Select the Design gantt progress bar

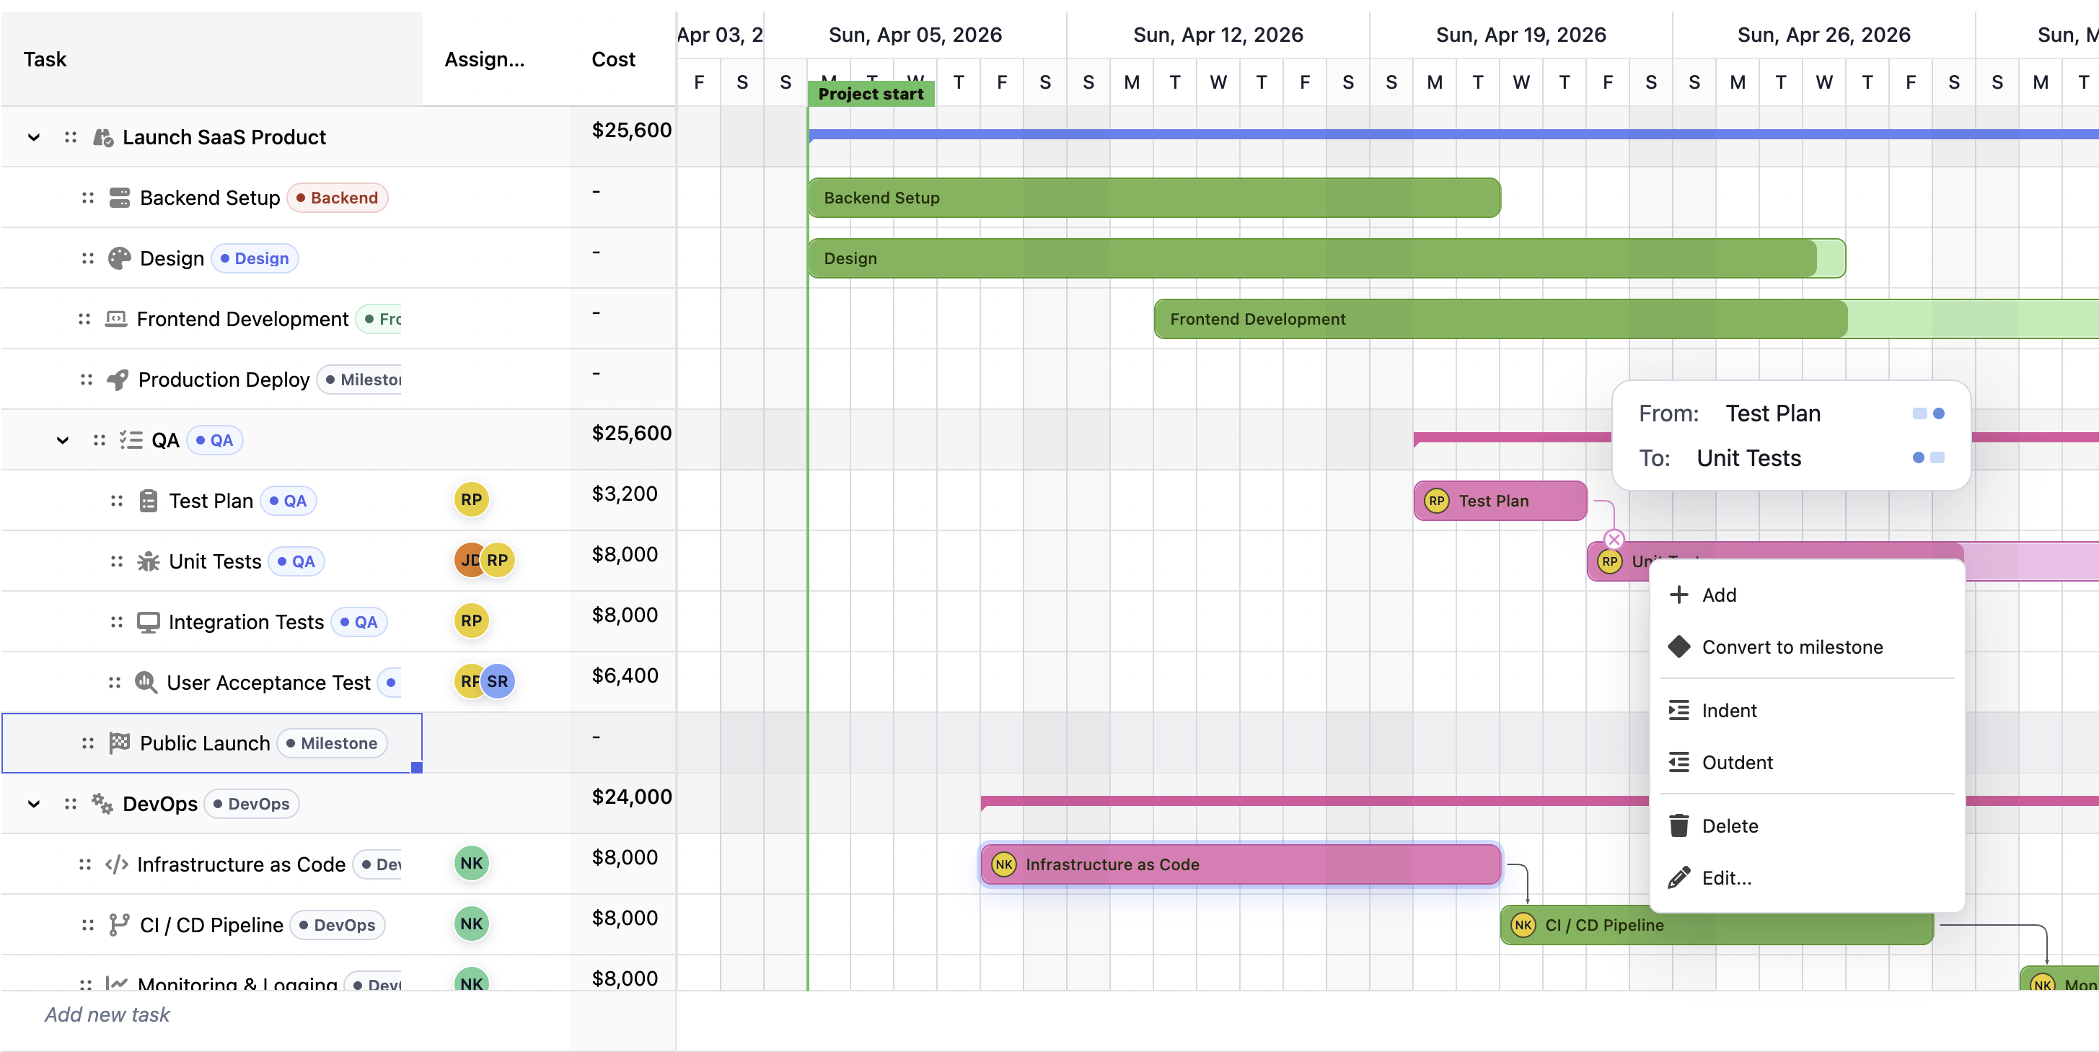click(1326, 258)
